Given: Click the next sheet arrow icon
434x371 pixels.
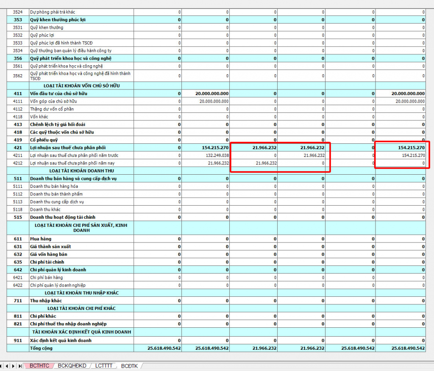Looking at the screenshot, I should [x=13, y=366].
